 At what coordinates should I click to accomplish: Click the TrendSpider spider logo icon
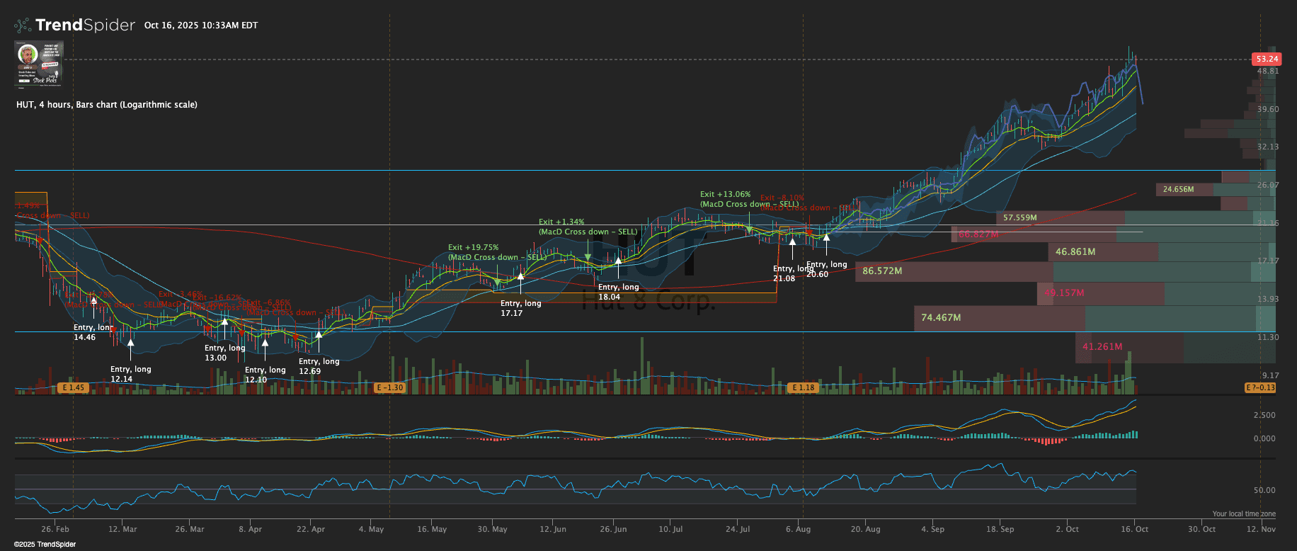[23, 25]
